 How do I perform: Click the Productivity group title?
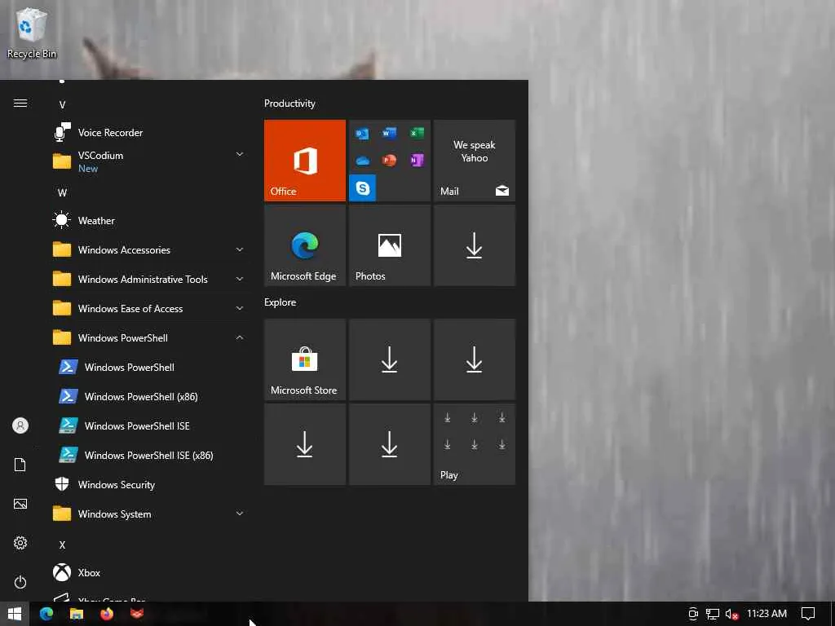click(x=289, y=104)
